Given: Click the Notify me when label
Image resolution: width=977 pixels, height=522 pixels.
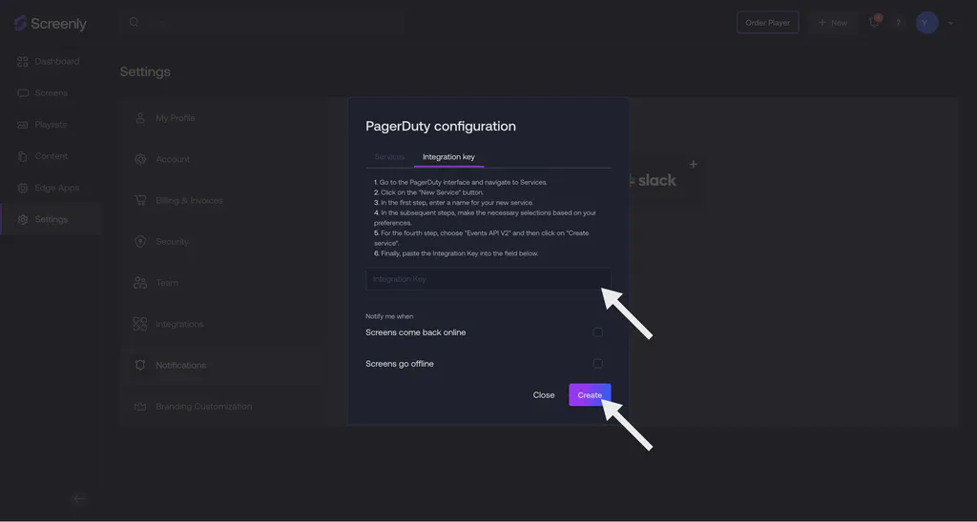Looking at the screenshot, I should 389,316.
